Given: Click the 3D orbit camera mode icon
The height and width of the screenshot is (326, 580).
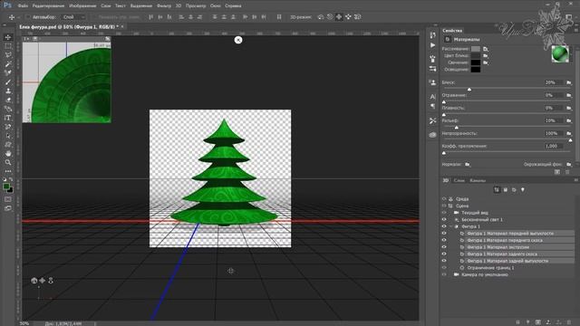Looking at the screenshot, I should 321,17.
